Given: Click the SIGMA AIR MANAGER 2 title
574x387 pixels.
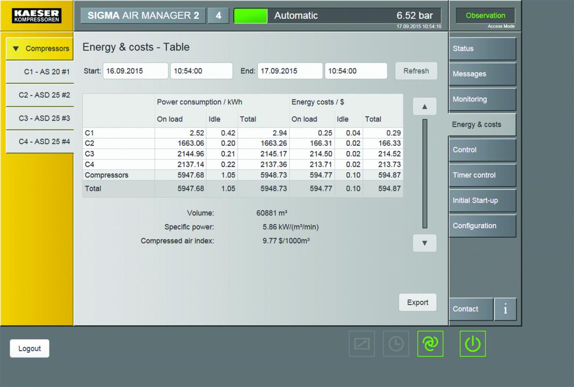Looking at the screenshot, I should pyautogui.click(x=143, y=16).
